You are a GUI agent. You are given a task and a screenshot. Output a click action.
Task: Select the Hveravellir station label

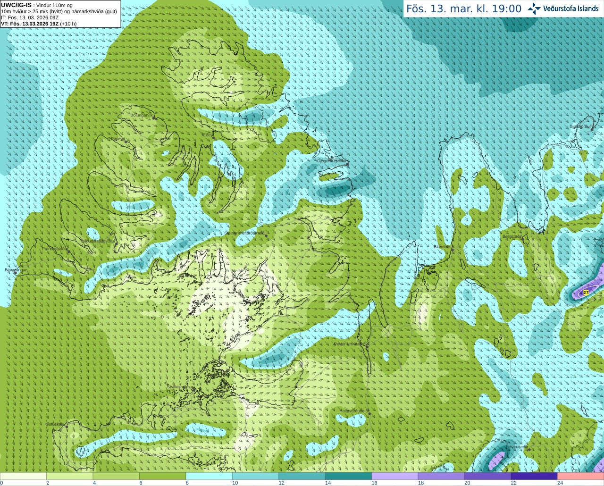(x=518, y=447)
